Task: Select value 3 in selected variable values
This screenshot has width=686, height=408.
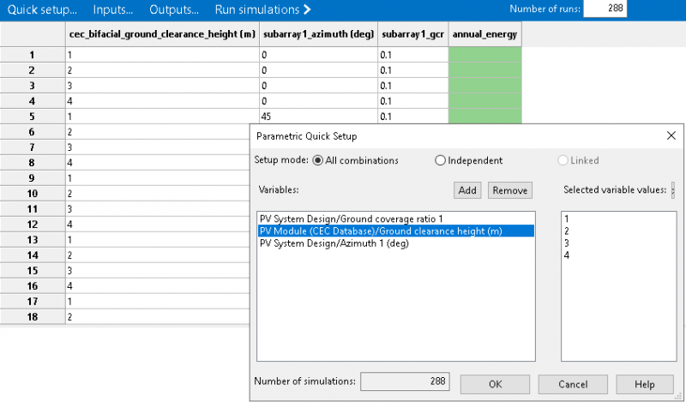Action: [x=568, y=243]
